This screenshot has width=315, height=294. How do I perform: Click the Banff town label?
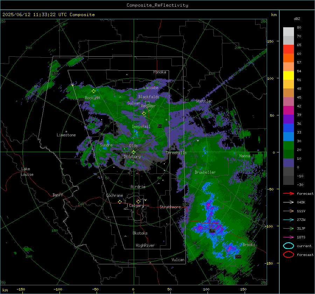click(58, 195)
